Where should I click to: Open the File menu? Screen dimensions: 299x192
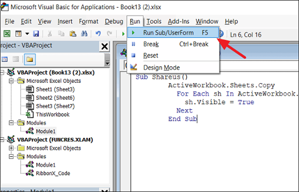(9, 21)
